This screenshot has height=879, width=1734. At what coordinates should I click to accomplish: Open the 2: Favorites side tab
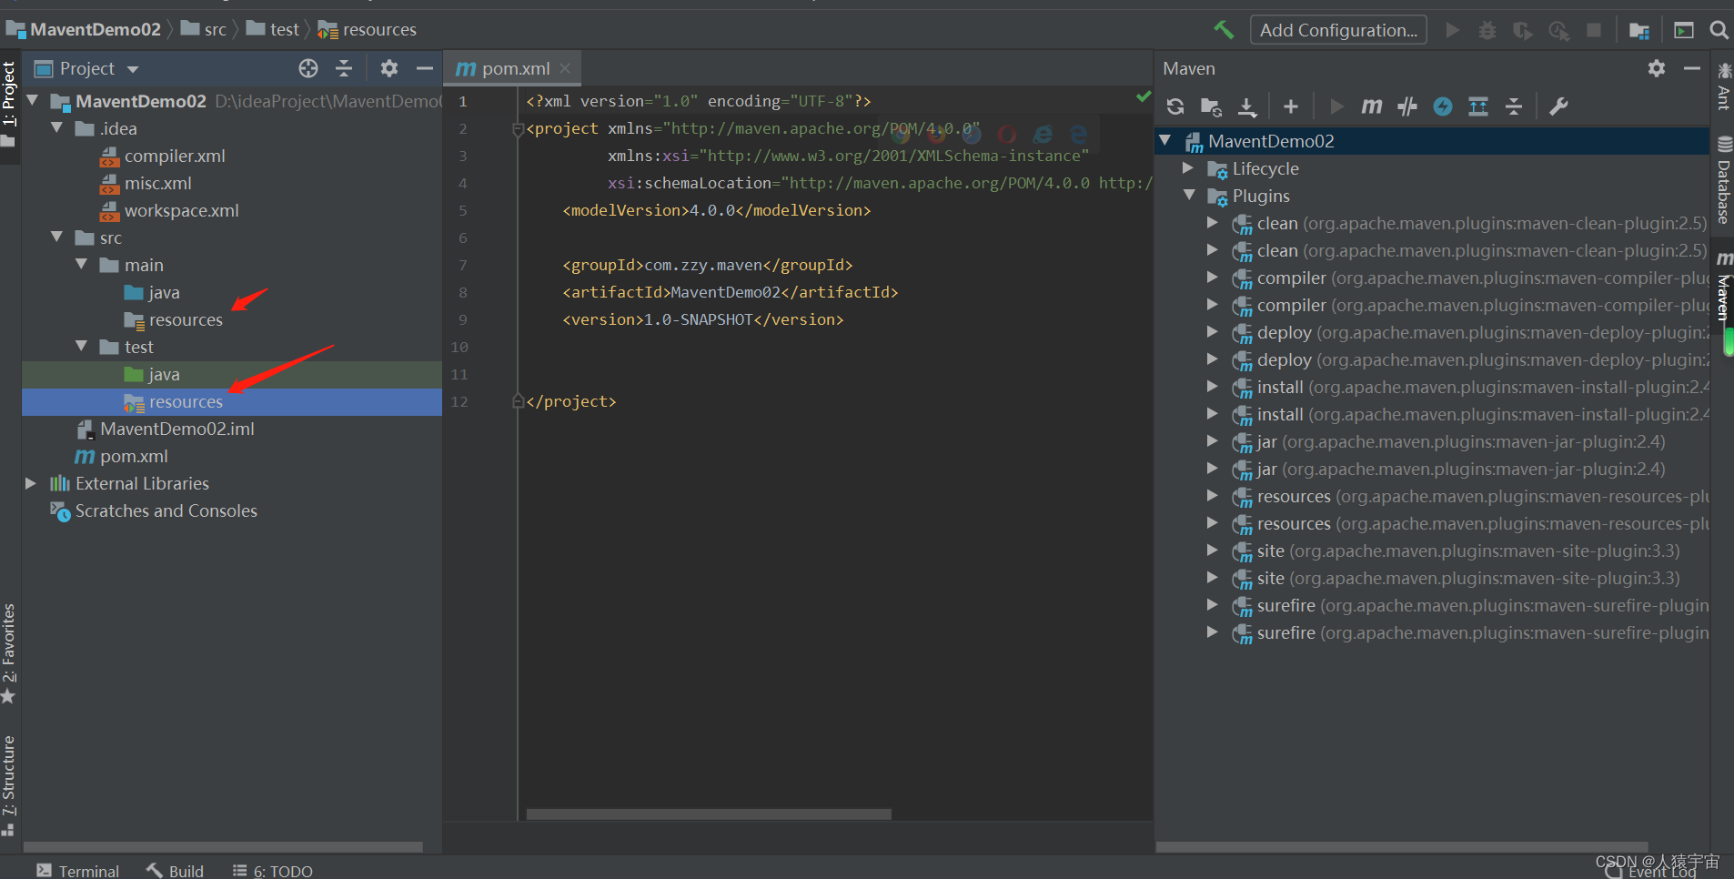[9, 653]
